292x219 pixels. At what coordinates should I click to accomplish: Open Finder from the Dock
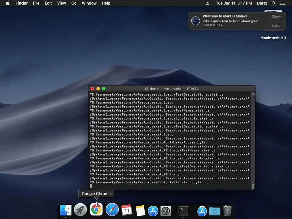click(x=66, y=210)
